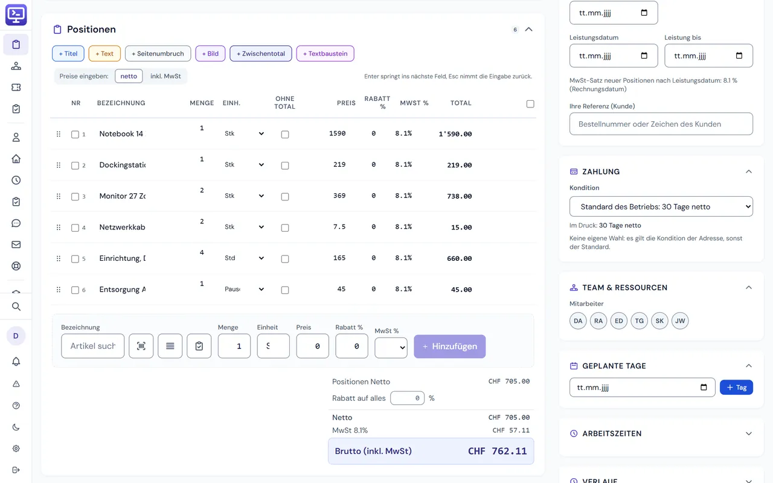This screenshot has height=483, width=773.
Task: Switch price entry to inkl. MwSt
Action: click(x=165, y=76)
